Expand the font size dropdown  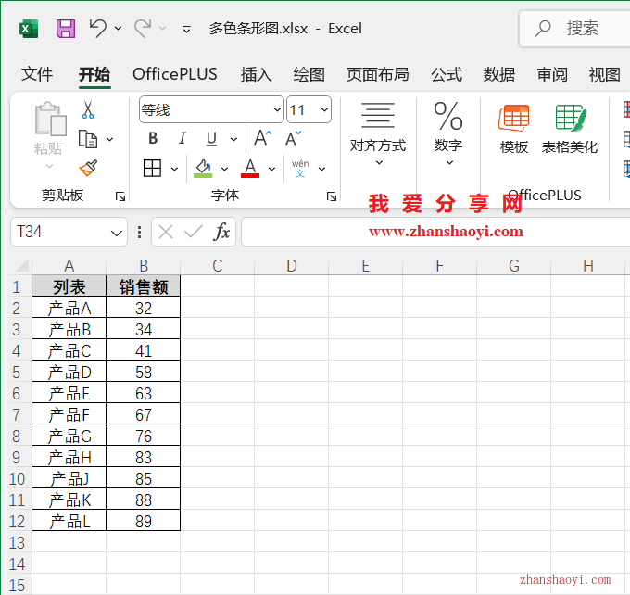coord(324,110)
